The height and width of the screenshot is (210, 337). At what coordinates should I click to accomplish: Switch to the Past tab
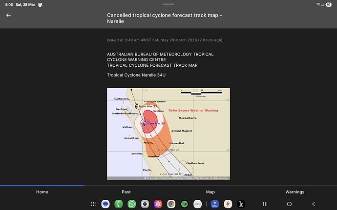tap(126, 192)
